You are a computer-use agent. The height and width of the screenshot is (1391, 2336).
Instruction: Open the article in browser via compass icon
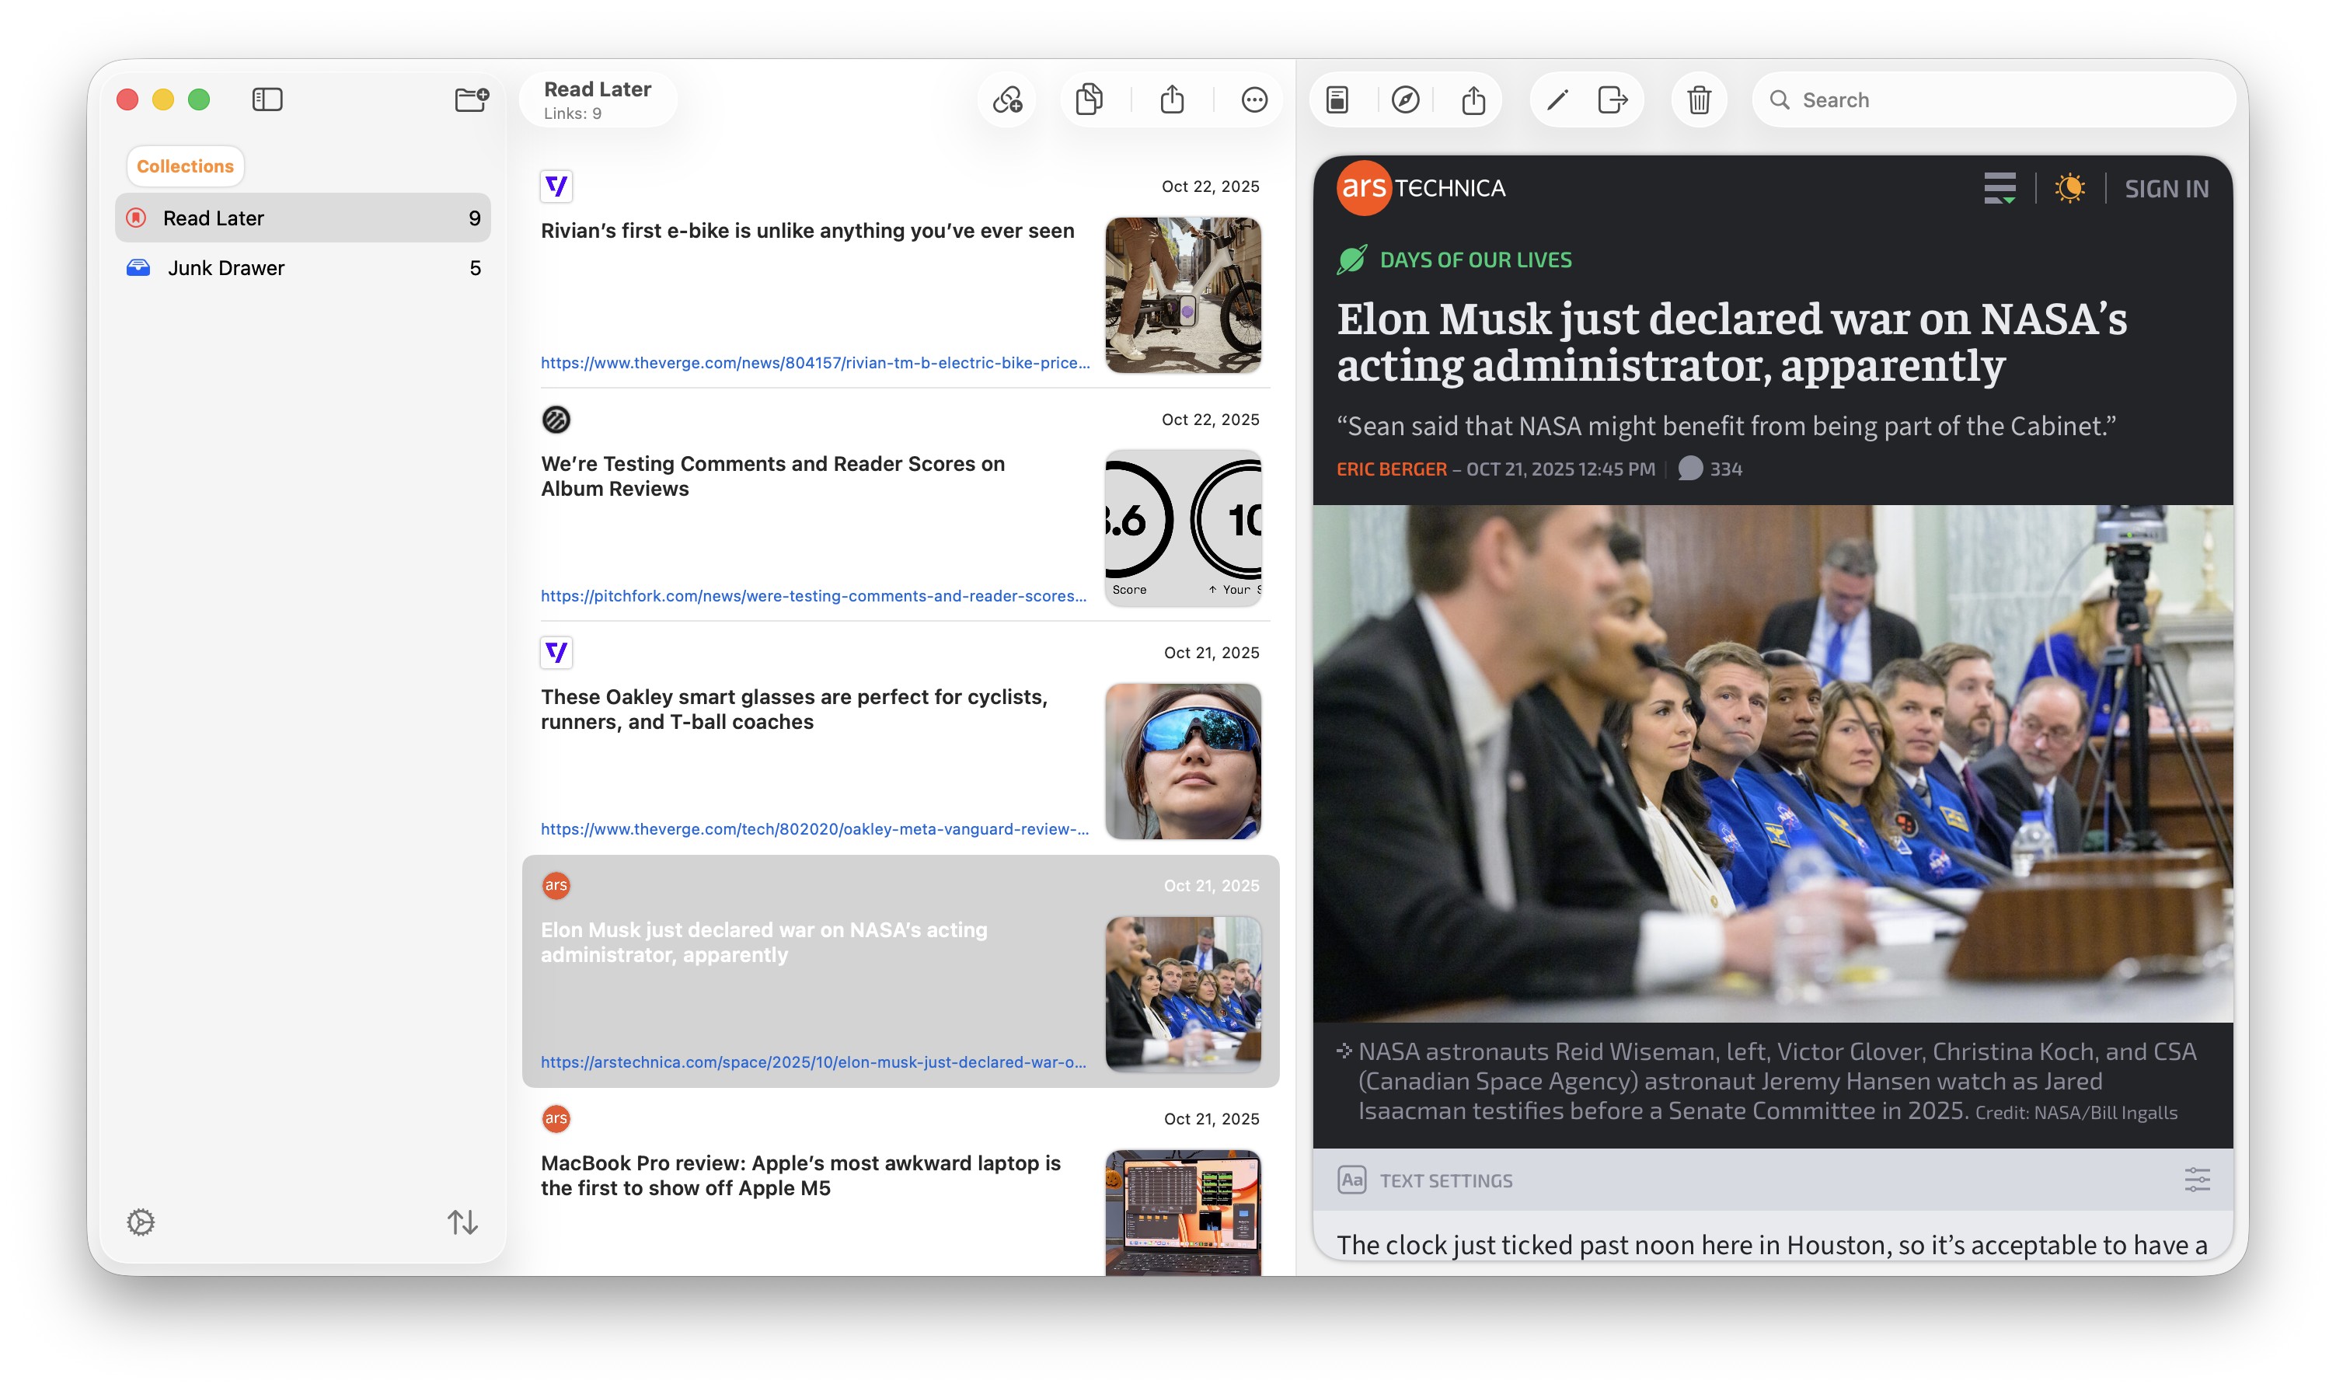pos(1406,99)
